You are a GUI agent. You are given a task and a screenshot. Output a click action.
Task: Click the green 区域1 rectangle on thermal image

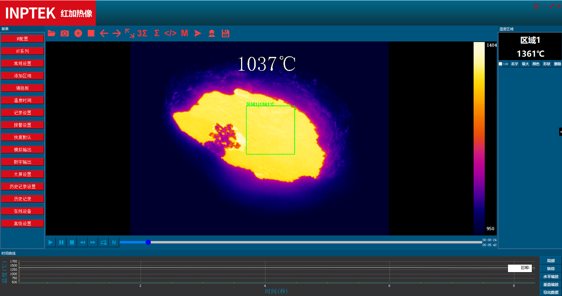(271, 130)
